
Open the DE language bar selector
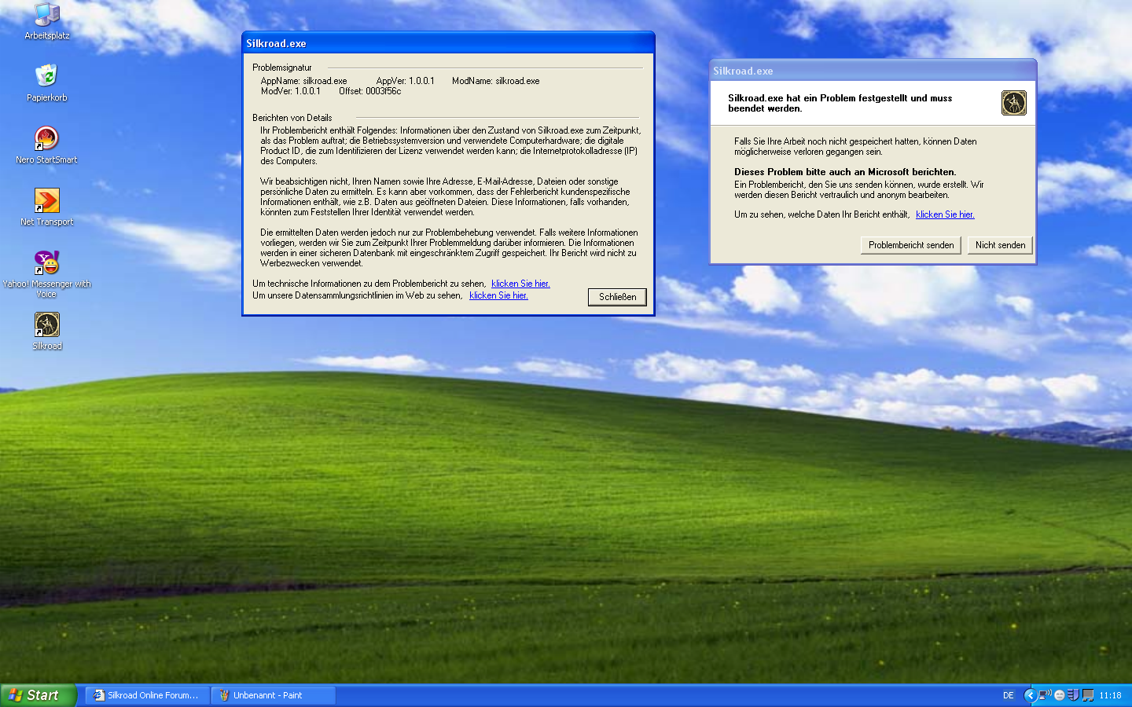coord(1008,695)
